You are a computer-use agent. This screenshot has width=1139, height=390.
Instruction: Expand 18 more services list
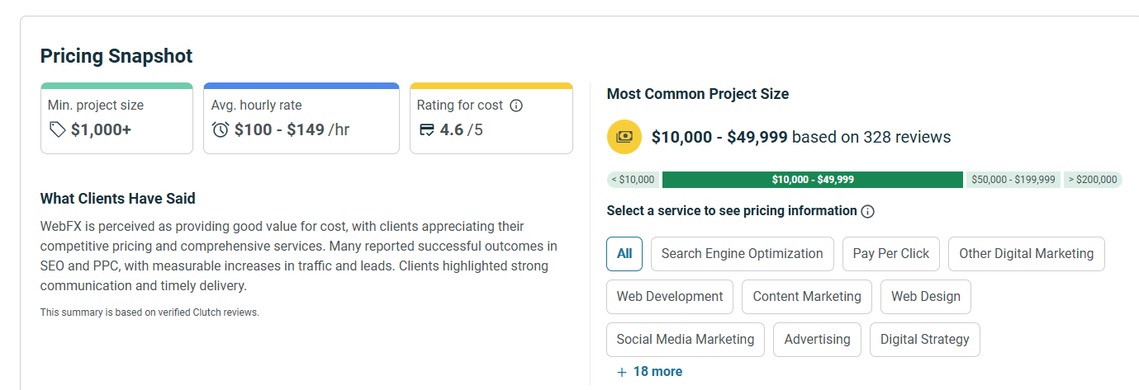point(657,372)
